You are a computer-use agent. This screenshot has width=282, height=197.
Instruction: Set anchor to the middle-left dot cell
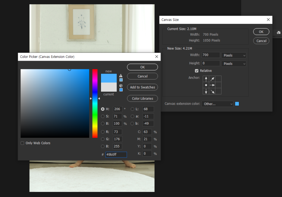[206, 85]
